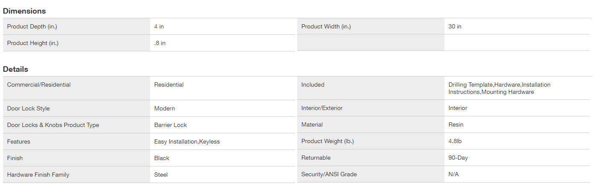Select the Product Width (in.) label
This screenshot has height=186, width=595.
pyautogui.click(x=326, y=26)
